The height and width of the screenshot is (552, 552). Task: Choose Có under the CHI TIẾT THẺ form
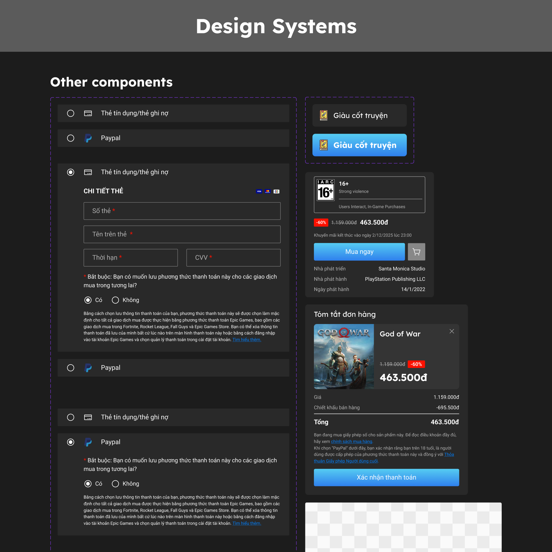(x=88, y=300)
